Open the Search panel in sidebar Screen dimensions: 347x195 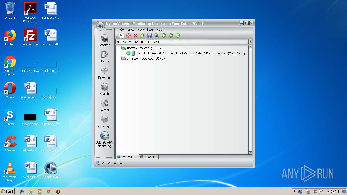click(104, 89)
